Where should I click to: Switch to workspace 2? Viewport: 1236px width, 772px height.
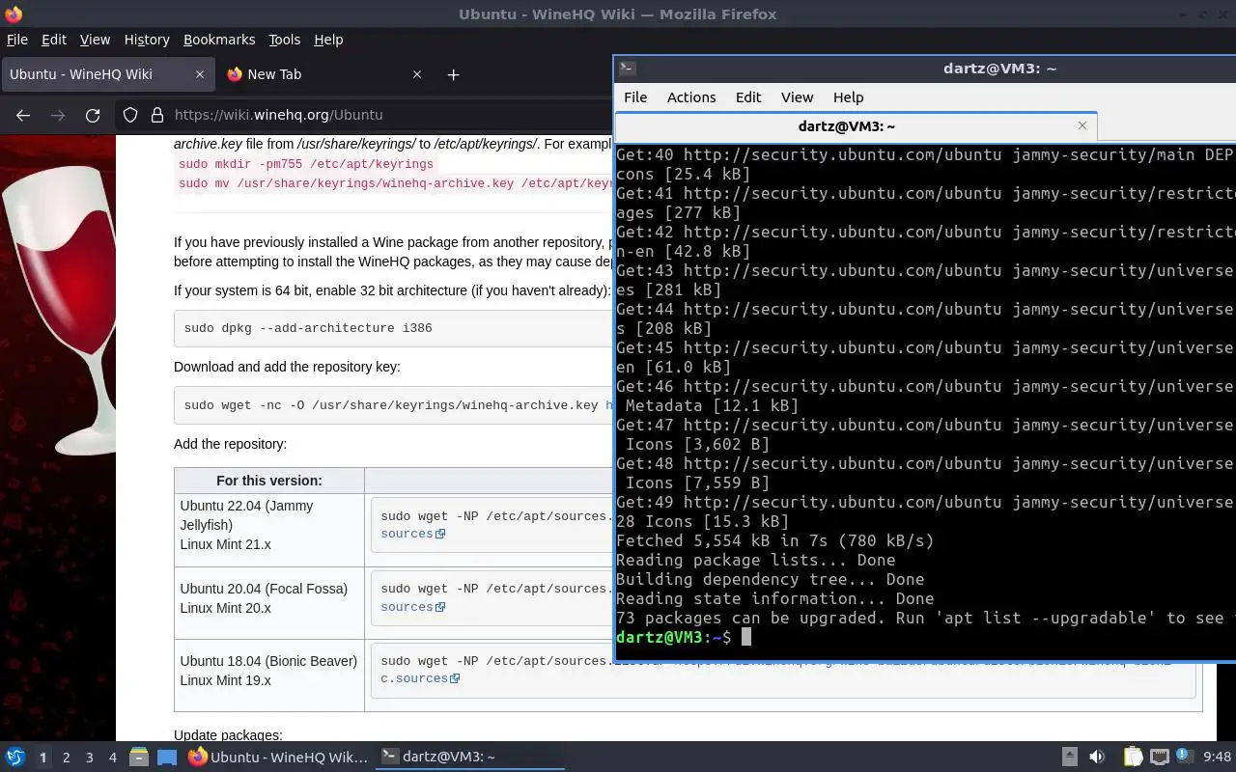[x=66, y=758]
